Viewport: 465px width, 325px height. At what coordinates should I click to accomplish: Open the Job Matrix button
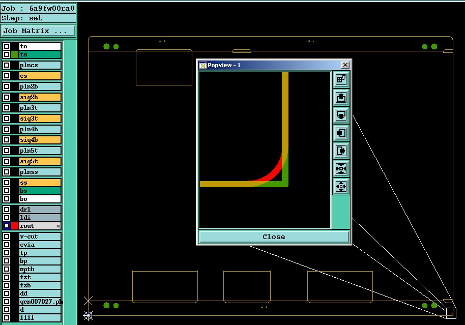[x=38, y=31]
